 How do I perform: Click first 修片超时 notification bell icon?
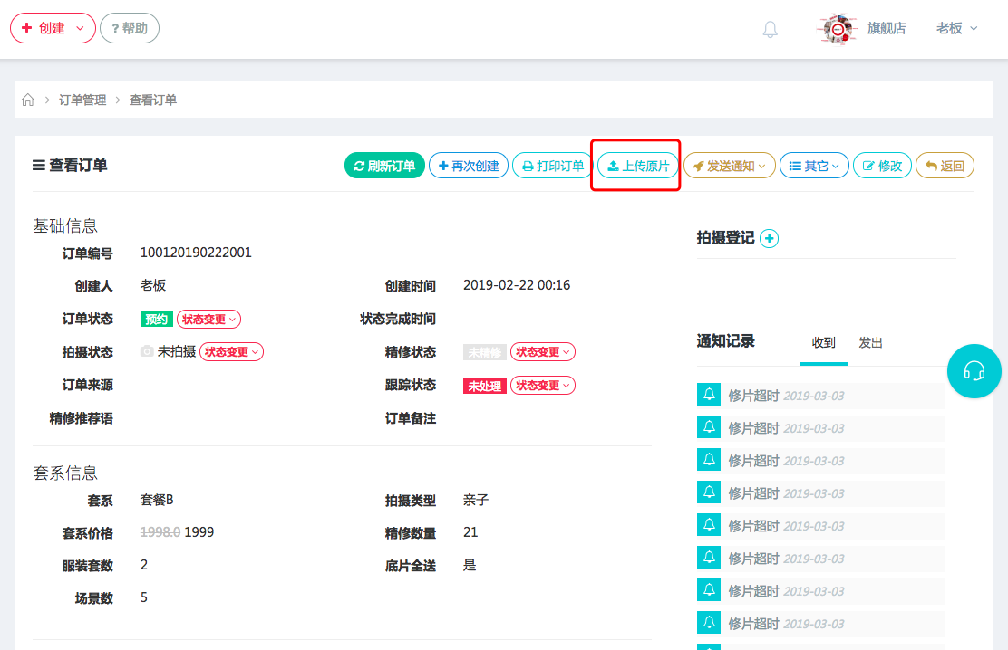709,395
